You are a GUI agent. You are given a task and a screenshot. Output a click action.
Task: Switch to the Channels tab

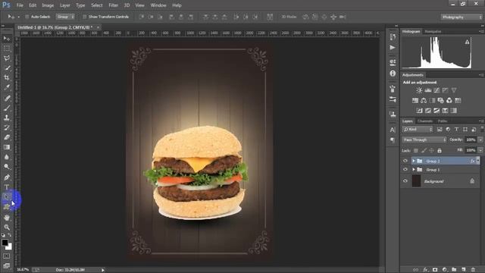(425, 121)
